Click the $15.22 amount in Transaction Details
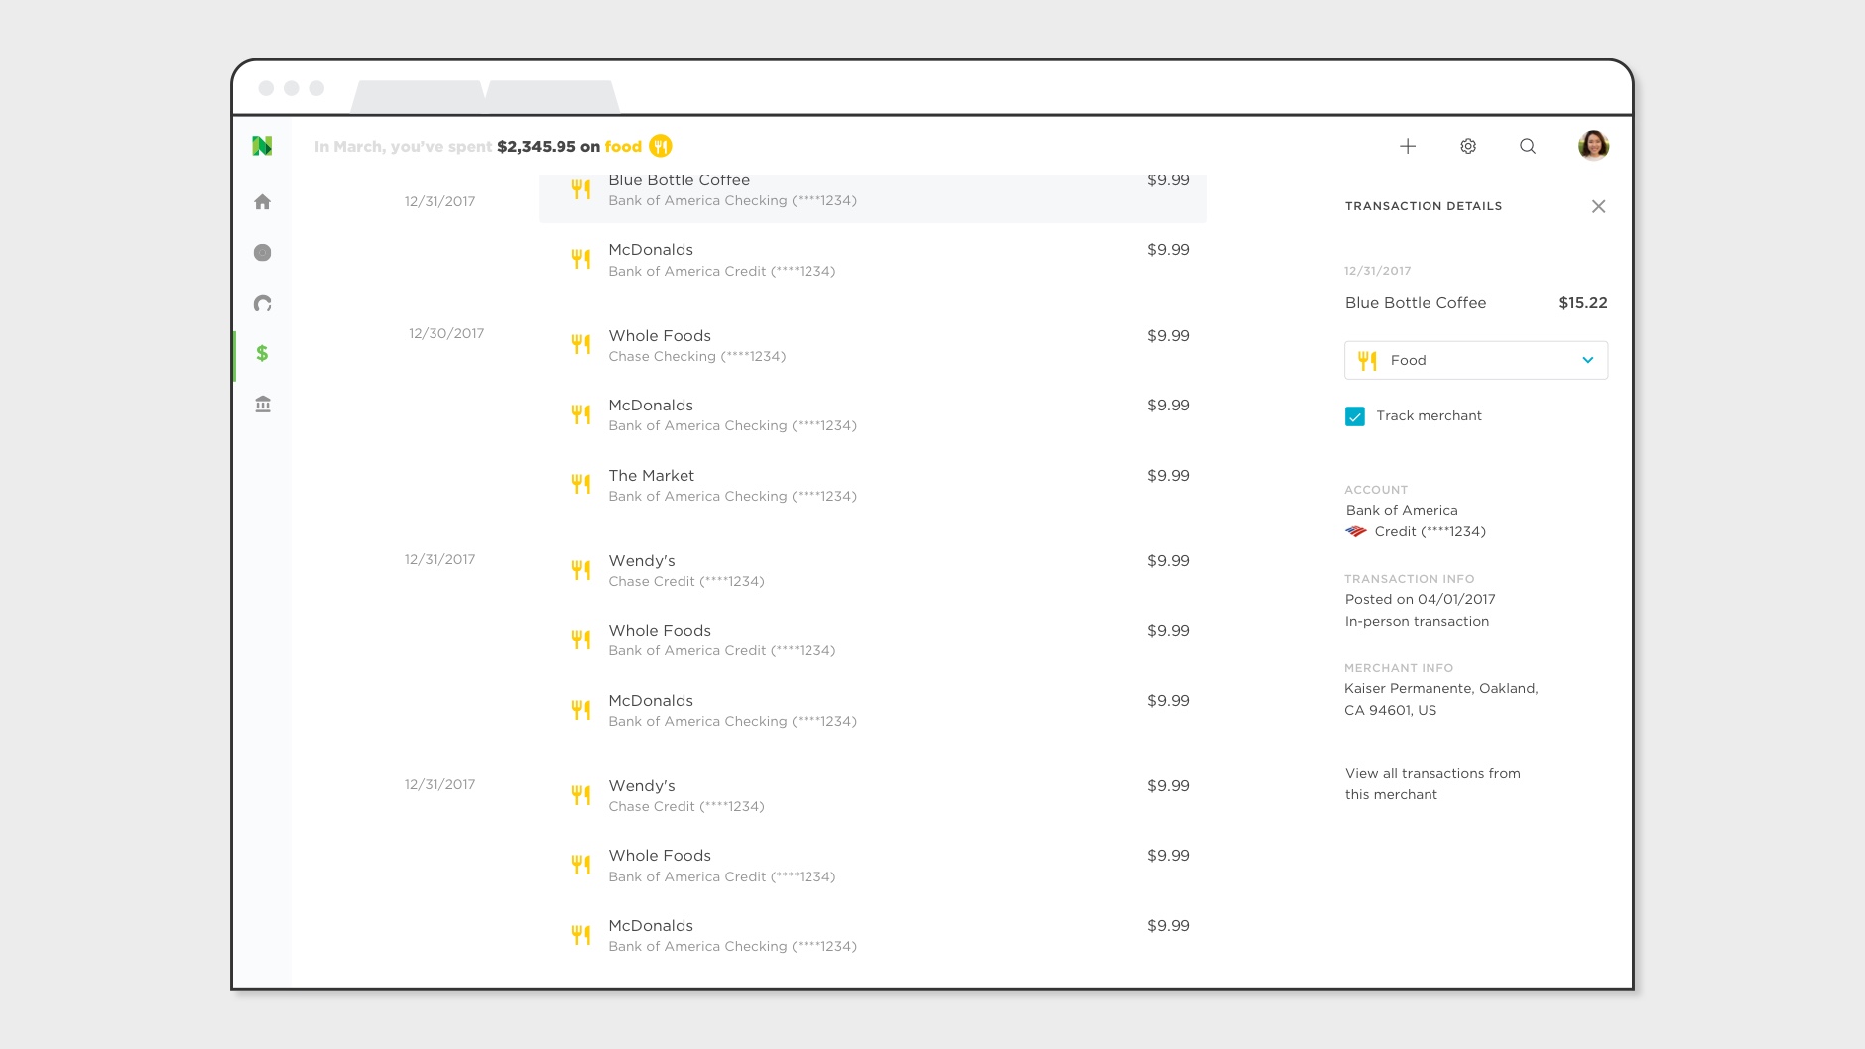Viewport: 1865px width, 1049px height. tap(1583, 303)
